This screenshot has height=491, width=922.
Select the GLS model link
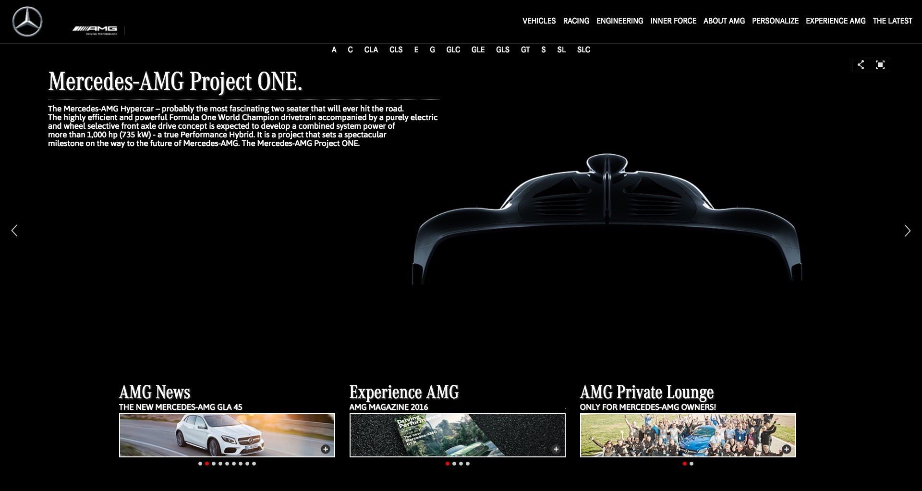pyautogui.click(x=503, y=50)
